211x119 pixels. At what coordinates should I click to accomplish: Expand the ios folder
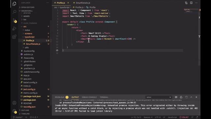[x=25, y=20]
